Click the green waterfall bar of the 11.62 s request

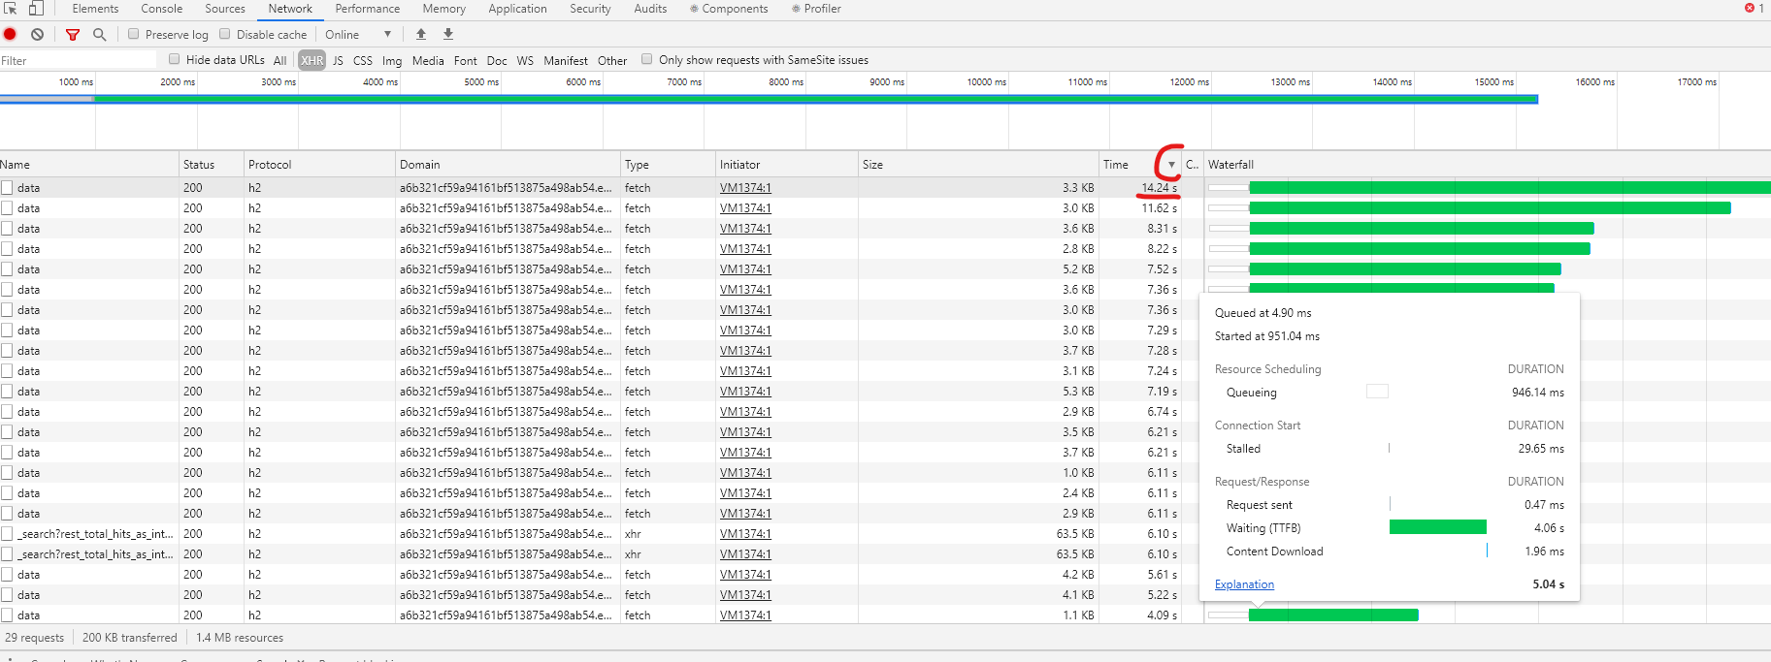coord(1490,208)
